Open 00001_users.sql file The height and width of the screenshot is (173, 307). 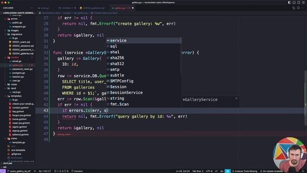click(x=21, y=42)
